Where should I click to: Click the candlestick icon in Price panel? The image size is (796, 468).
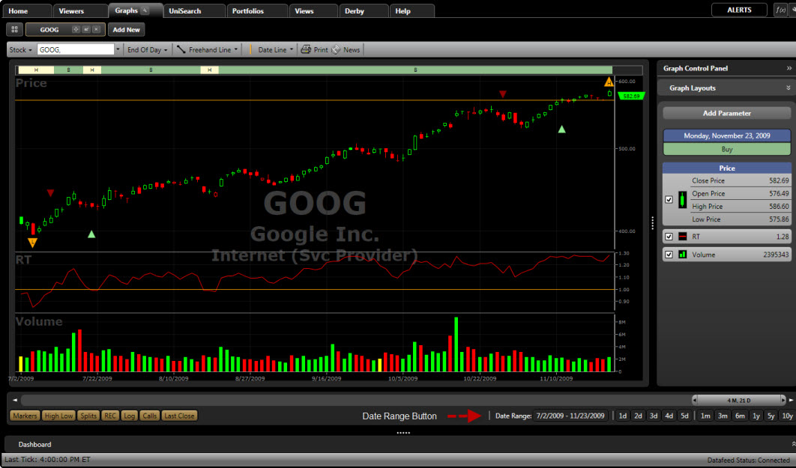tap(683, 200)
